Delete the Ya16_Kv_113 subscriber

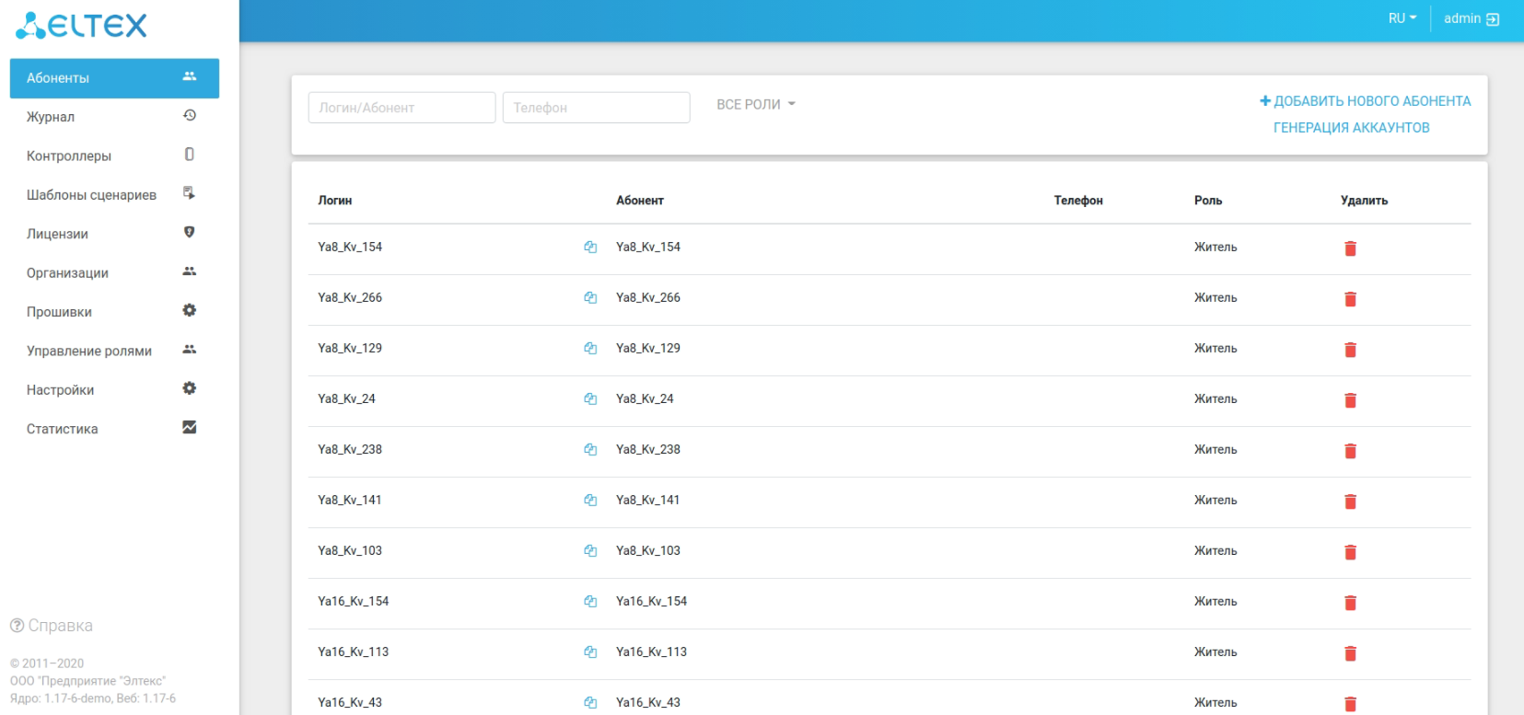(1350, 653)
